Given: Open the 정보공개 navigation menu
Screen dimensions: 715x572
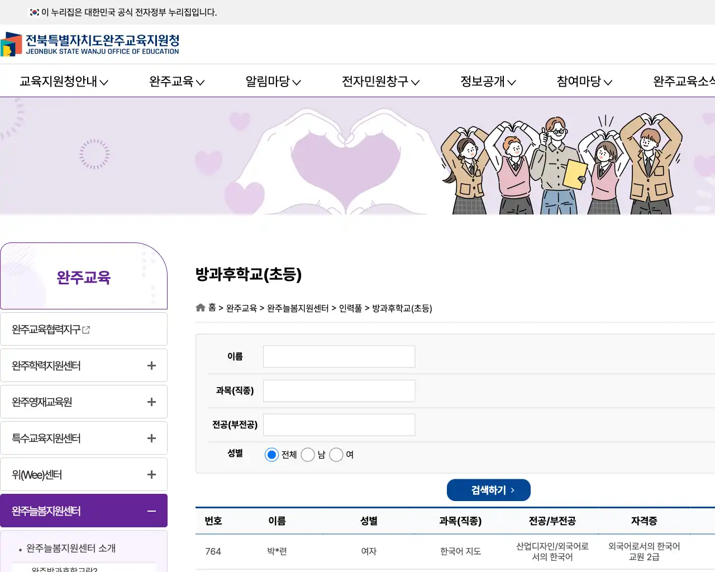Looking at the screenshot, I should (486, 82).
